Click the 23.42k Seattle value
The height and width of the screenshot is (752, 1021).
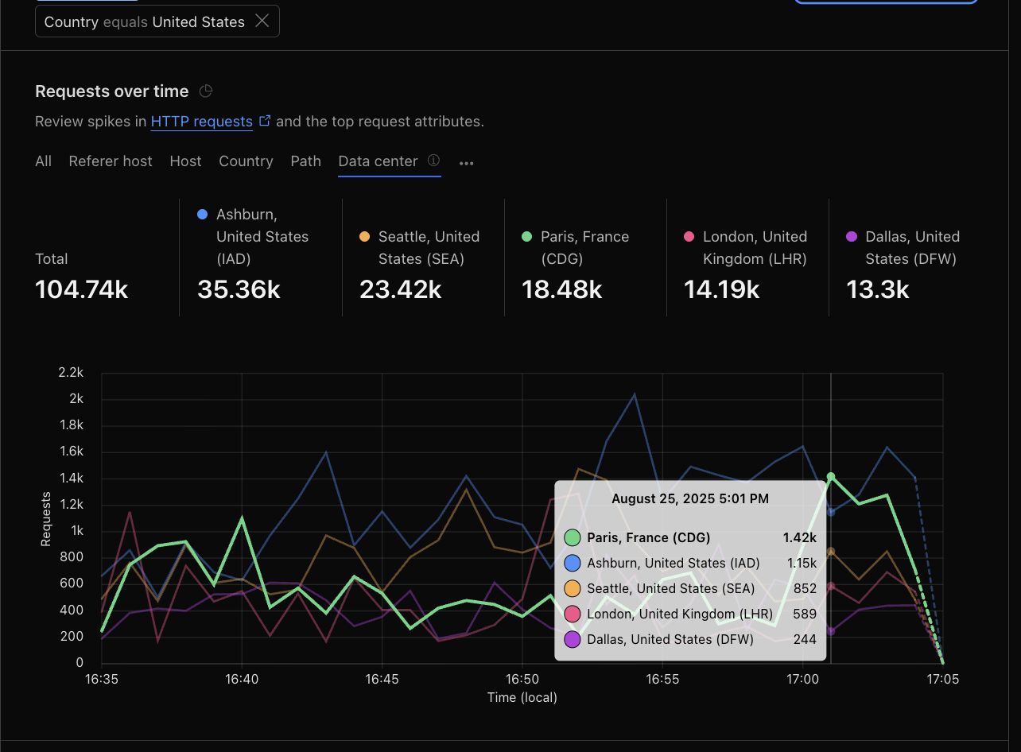pyautogui.click(x=401, y=289)
